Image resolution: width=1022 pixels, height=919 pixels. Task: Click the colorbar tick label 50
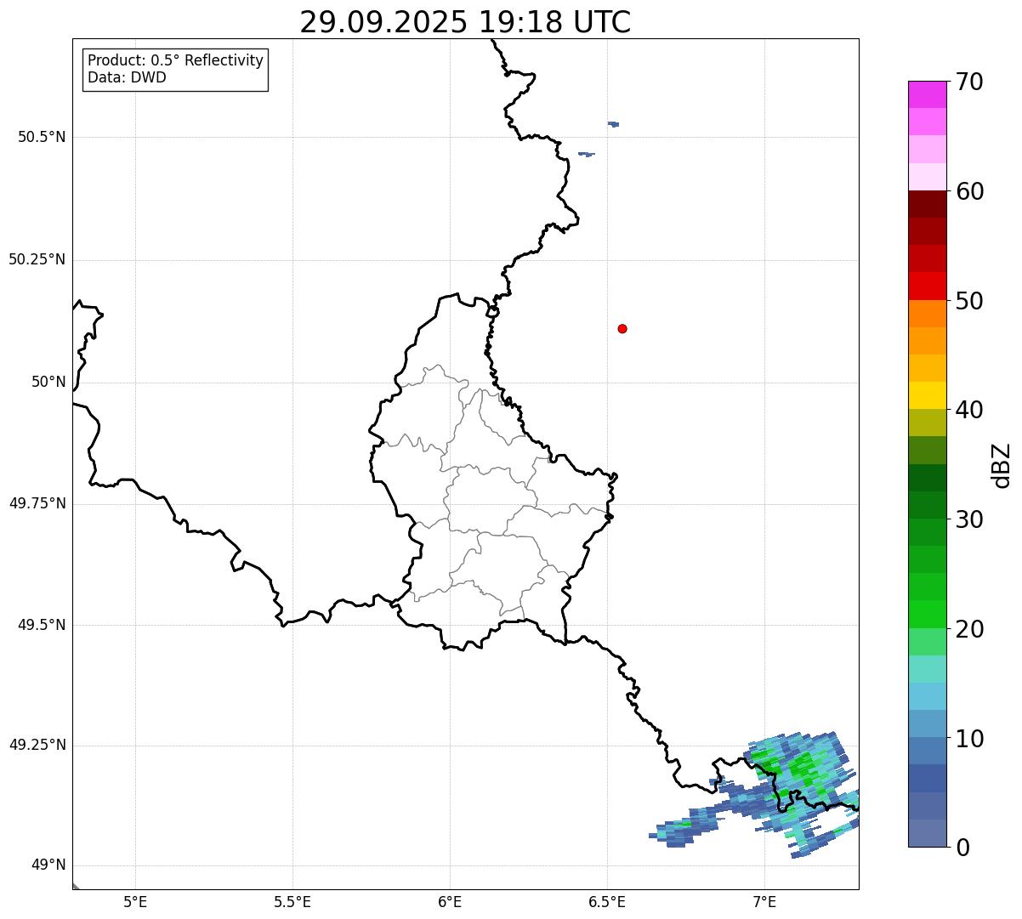pyautogui.click(x=969, y=301)
